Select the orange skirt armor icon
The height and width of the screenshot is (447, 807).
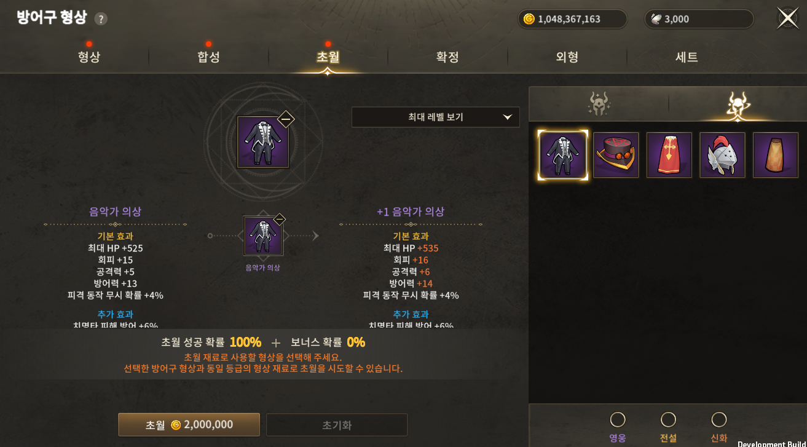click(x=776, y=155)
